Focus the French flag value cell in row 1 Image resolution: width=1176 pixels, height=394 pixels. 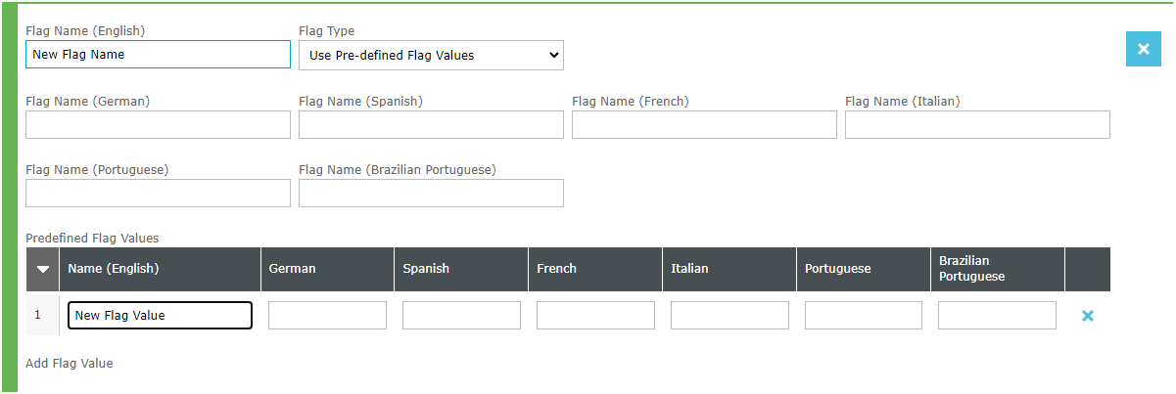pyautogui.click(x=595, y=316)
